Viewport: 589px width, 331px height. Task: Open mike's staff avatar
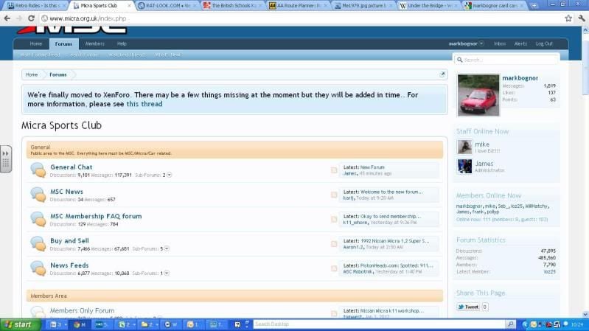point(464,147)
